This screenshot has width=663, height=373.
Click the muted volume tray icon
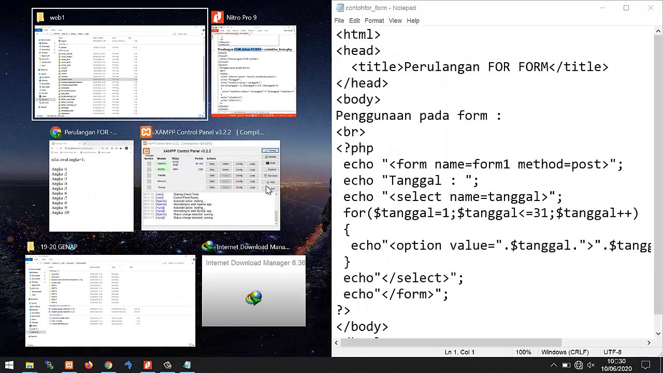[x=591, y=365]
